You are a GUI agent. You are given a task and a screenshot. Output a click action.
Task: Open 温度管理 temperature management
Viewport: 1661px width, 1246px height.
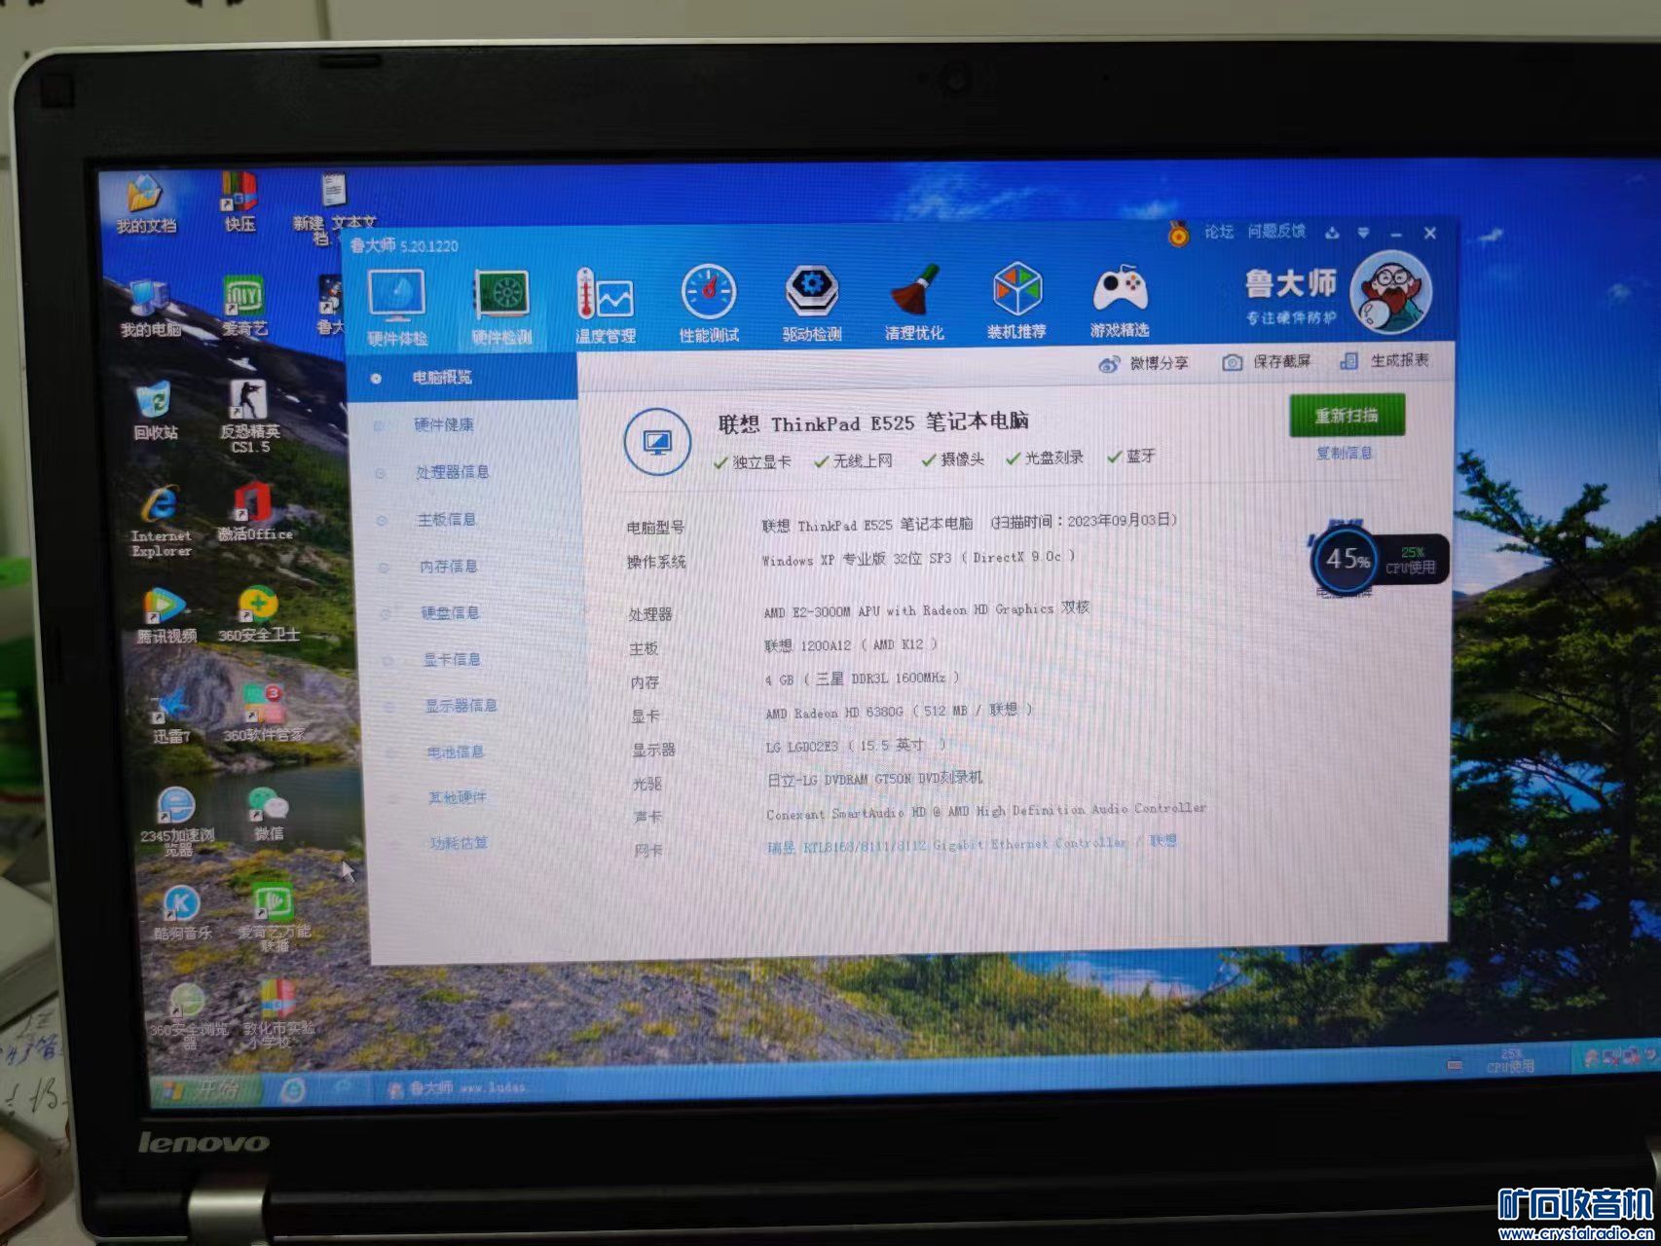pos(605,306)
